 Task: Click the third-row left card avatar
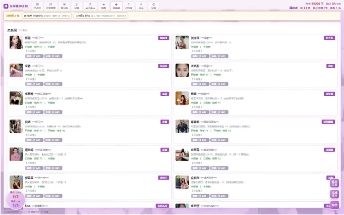(16, 98)
